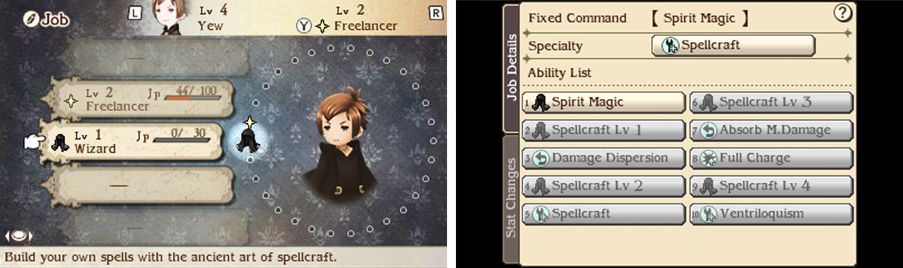
Task: Select the Full Charge ability
Action: coord(771,158)
